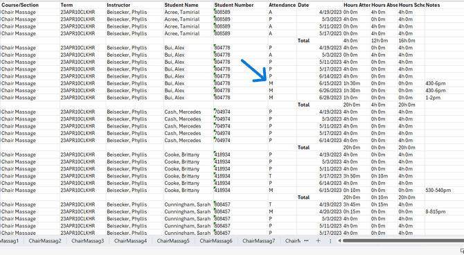Select the 1-2pm note cell

(444, 98)
